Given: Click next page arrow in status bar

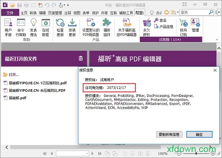Looking at the screenshot, I should tap(92, 154).
